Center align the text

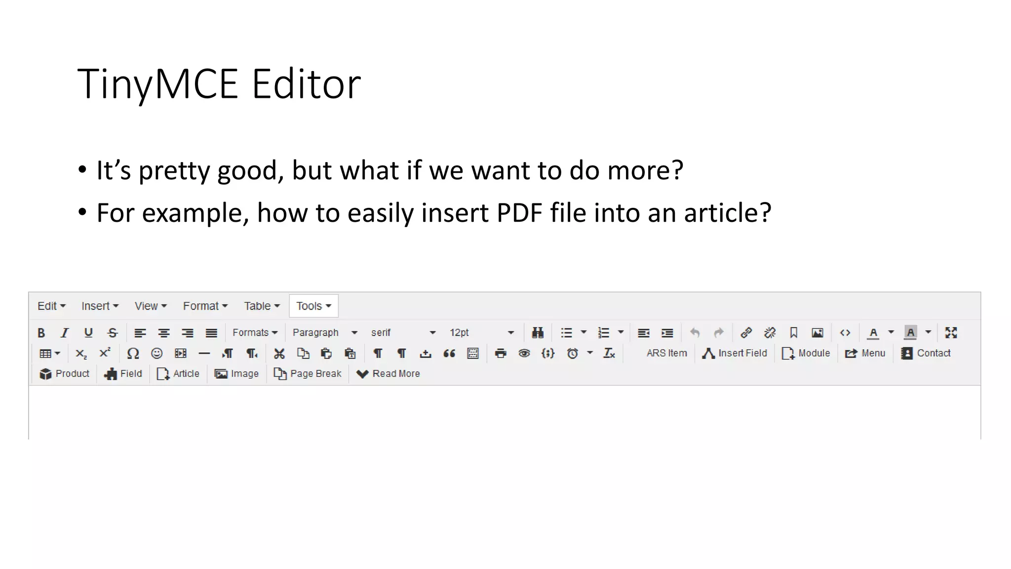(164, 333)
